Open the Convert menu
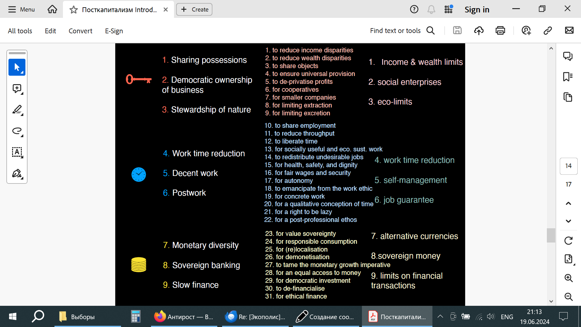 [80, 31]
